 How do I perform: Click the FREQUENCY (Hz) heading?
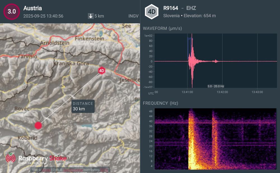click(x=160, y=103)
